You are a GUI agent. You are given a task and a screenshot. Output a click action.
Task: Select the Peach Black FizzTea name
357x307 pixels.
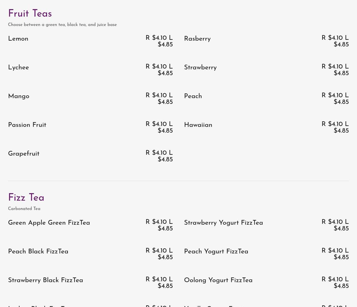[x=38, y=251]
